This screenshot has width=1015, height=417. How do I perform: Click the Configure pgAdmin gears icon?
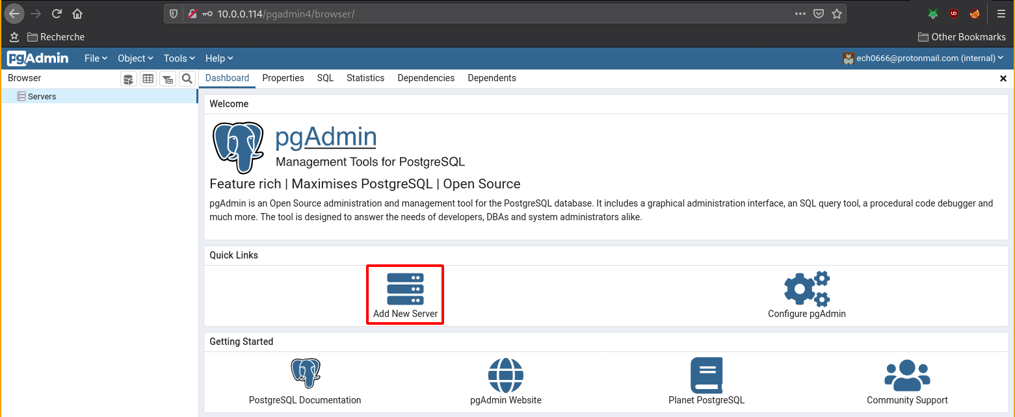[807, 288]
